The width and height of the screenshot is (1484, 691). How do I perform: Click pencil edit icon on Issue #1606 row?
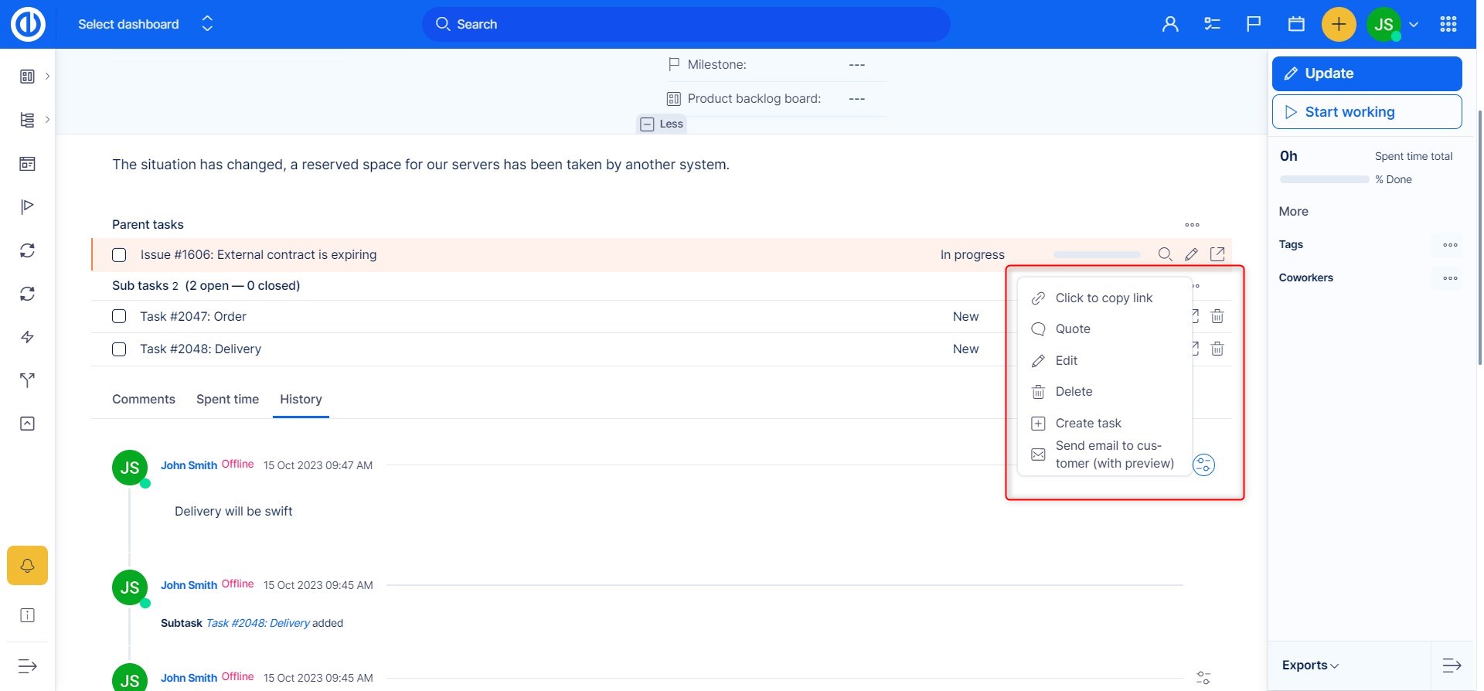click(1191, 254)
